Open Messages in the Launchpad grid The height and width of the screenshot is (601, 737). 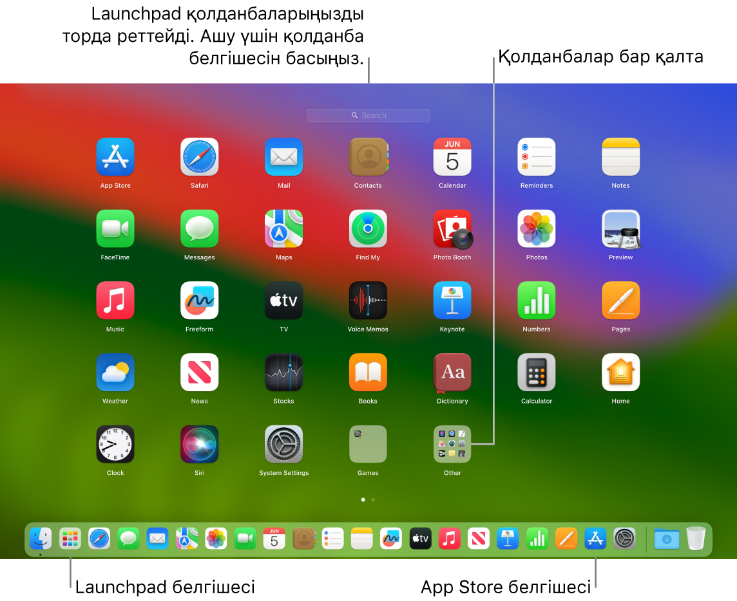click(199, 228)
